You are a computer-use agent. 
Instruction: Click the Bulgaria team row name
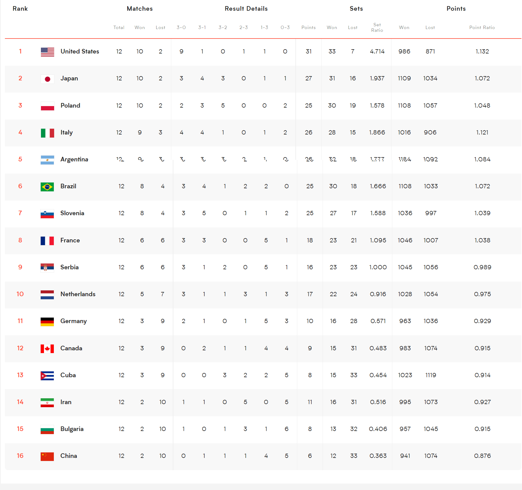(x=72, y=429)
